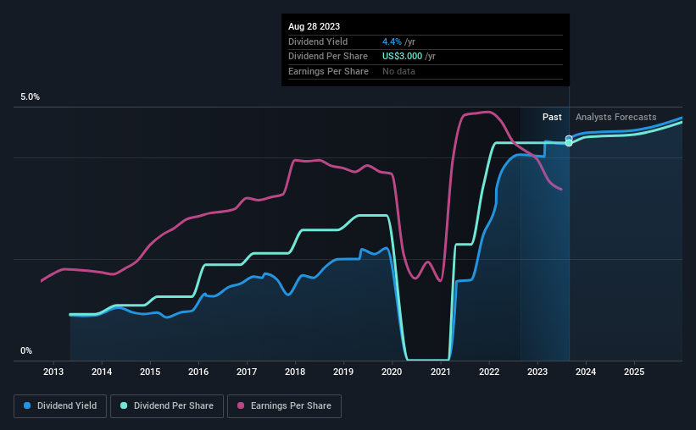Screen dimensions: 696x430
Task: Click the 4.4% dividend yield value
Action: pyautogui.click(x=392, y=41)
